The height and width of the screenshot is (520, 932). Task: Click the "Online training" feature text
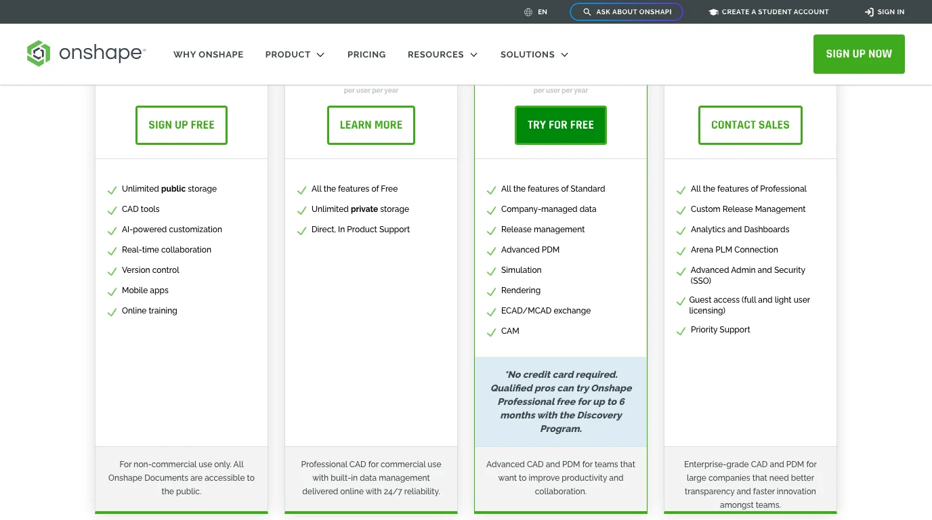click(x=150, y=311)
